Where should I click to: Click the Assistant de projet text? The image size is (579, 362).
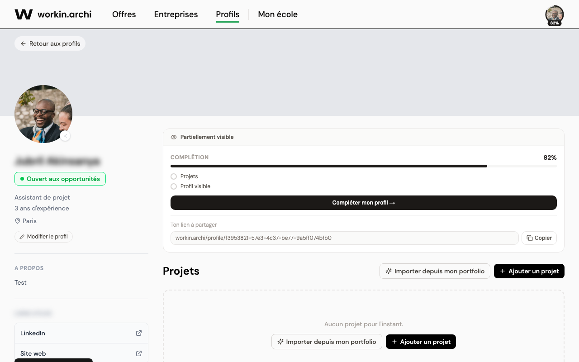click(42, 197)
